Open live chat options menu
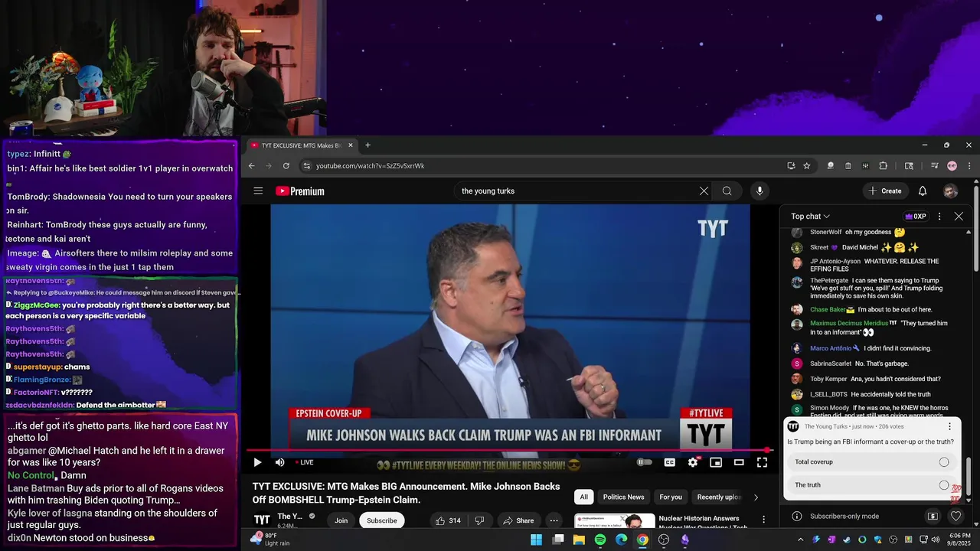Viewport: 980px width, 551px height. pos(939,217)
